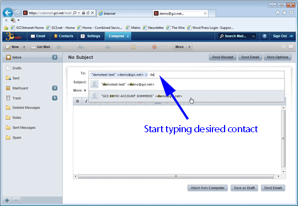Open GCI Intranet Home bookmark
The height and width of the screenshot is (206, 298).
pyautogui.click(x=28, y=28)
